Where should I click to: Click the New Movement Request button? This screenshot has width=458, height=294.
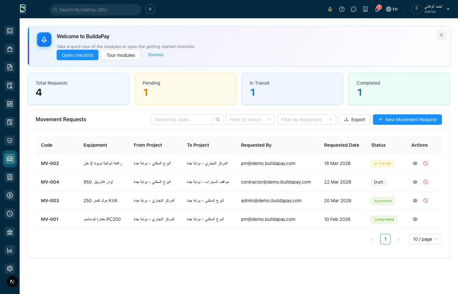coord(407,120)
